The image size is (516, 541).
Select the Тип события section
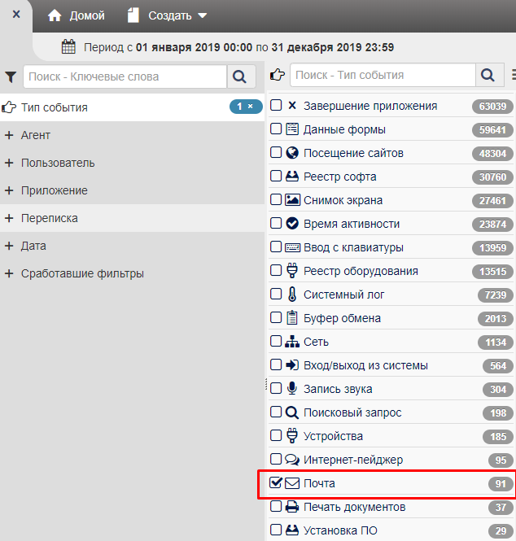click(132, 107)
